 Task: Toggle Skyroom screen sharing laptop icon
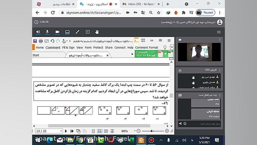tap(67, 32)
